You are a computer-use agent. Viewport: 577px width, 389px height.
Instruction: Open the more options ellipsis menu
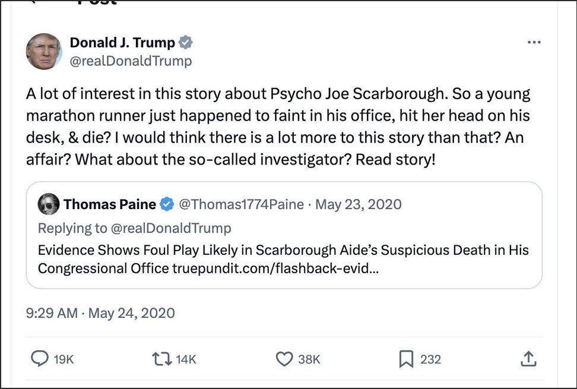[x=534, y=42]
